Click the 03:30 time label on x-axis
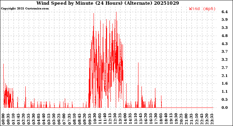The width and height of the screenshot is (233, 126). (x=34, y=119)
